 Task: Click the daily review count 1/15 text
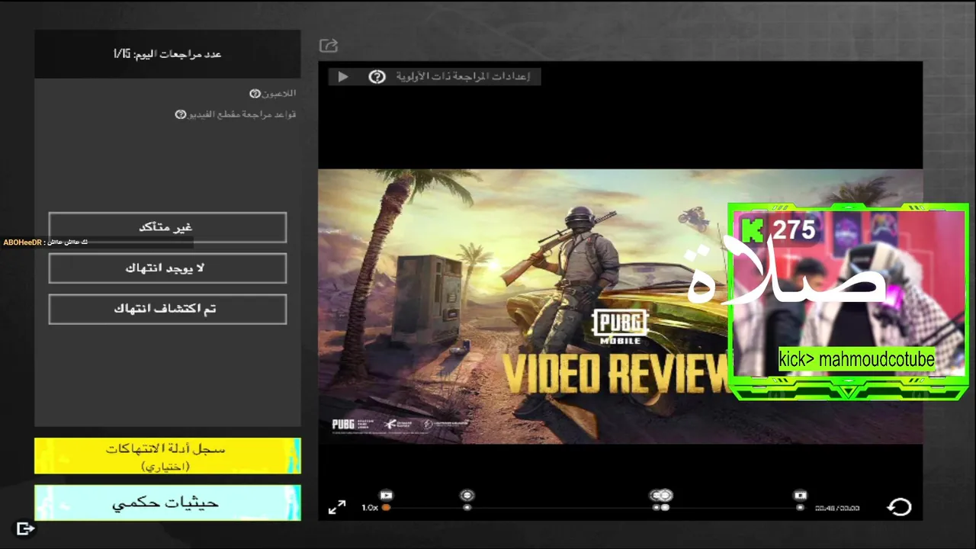(167, 54)
